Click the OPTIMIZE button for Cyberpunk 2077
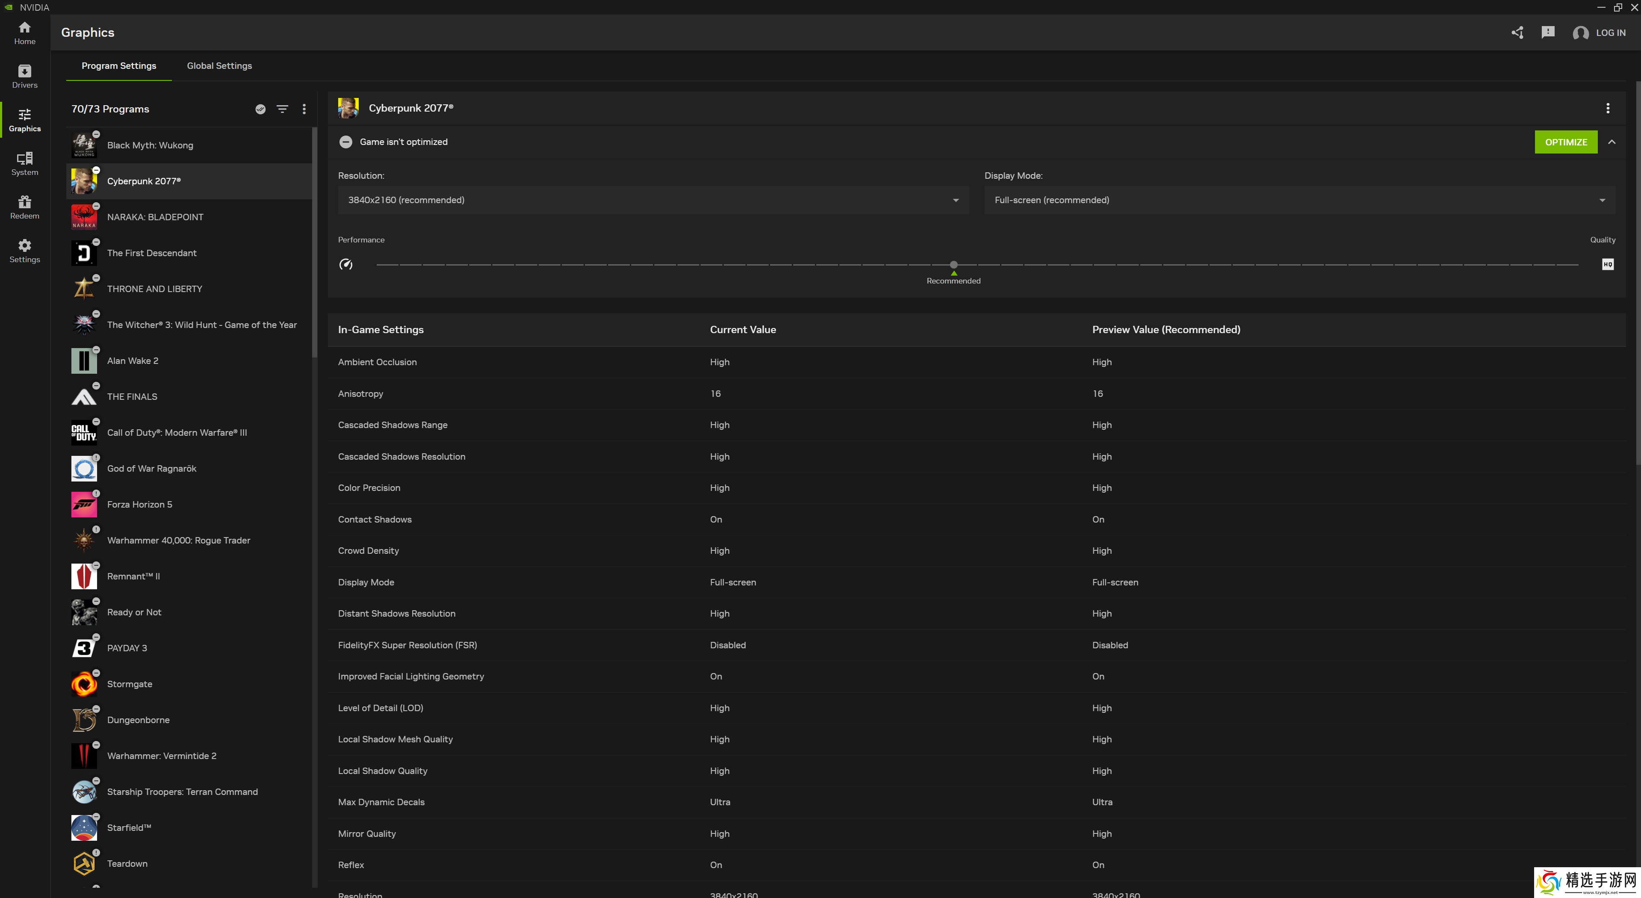Viewport: 1641px width, 898px height. (x=1566, y=142)
